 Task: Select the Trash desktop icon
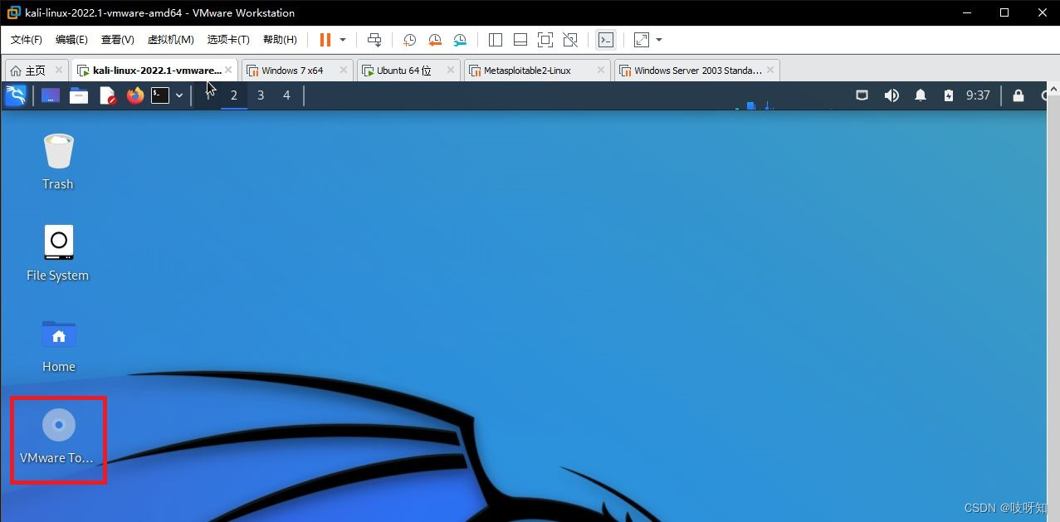click(x=58, y=162)
